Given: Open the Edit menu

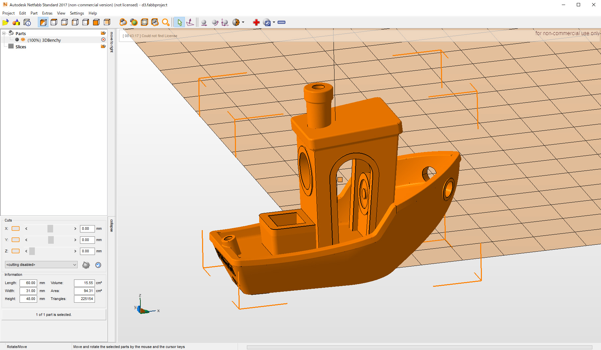Looking at the screenshot, I should pyautogui.click(x=23, y=13).
